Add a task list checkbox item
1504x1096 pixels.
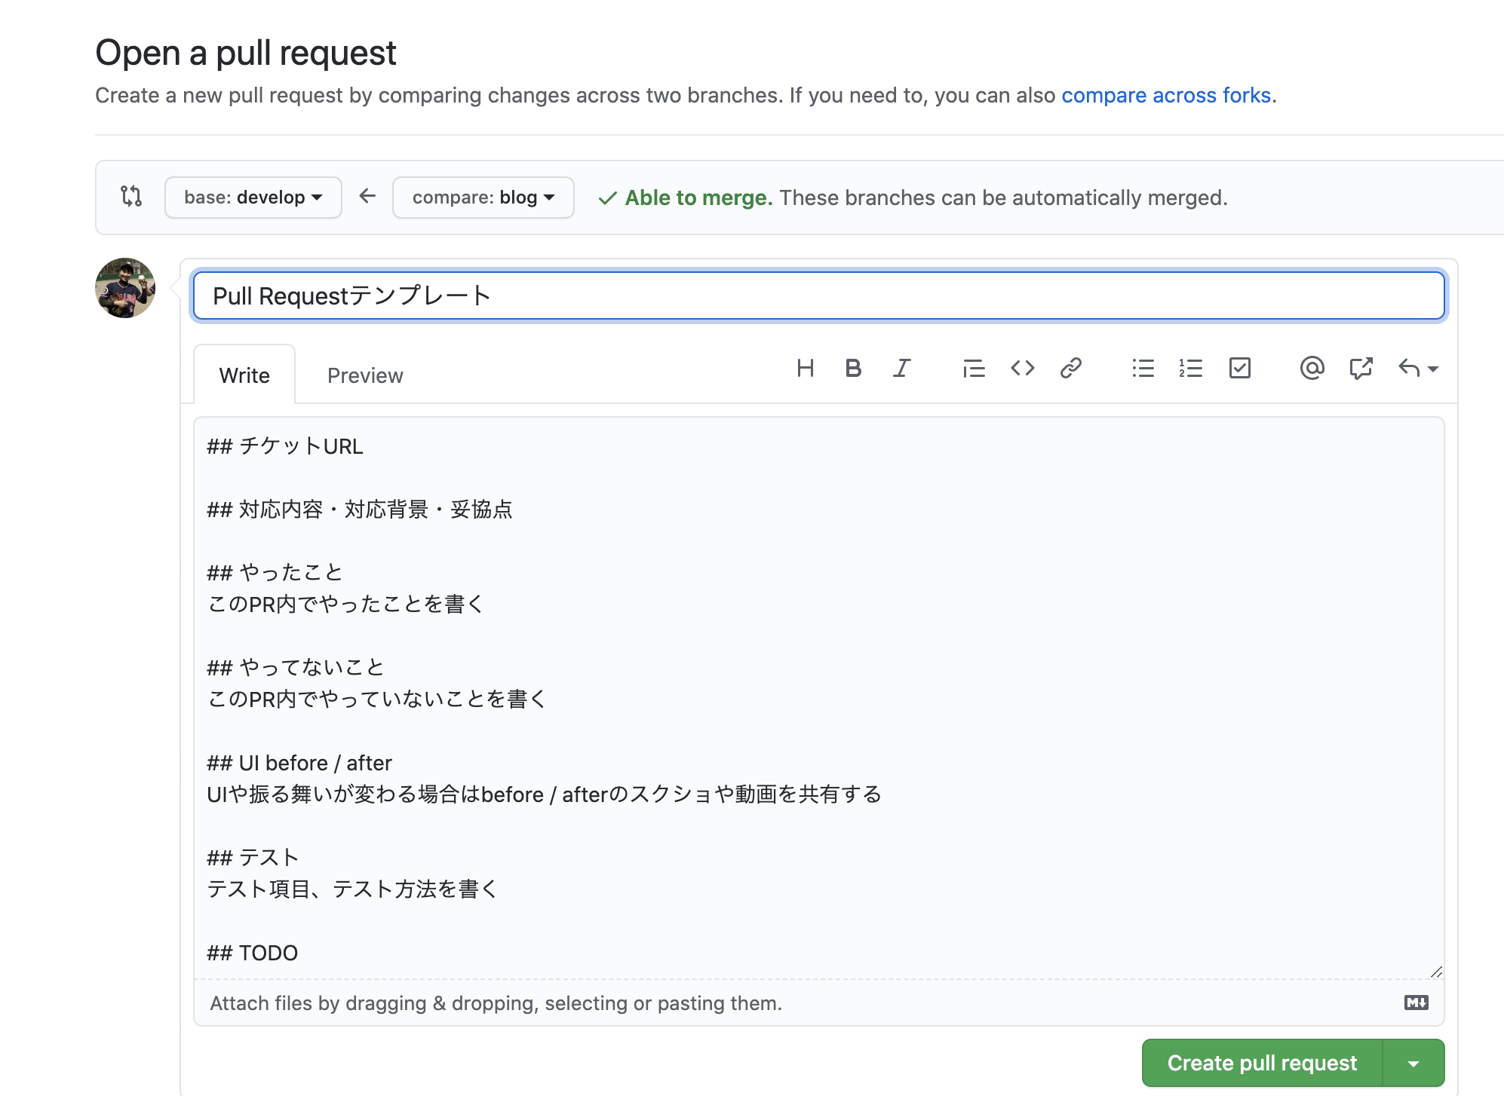(x=1239, y=369)
